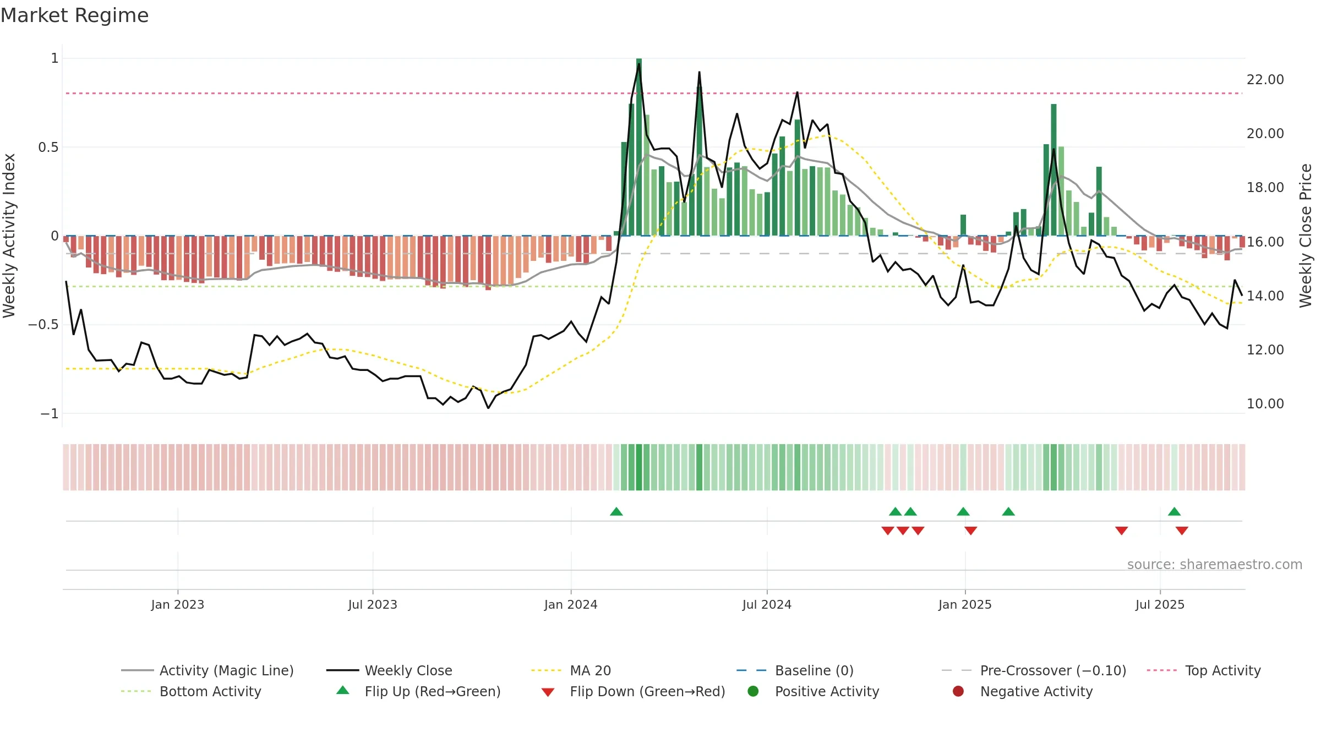Click the Market Regime chart title
Screen dimensions: 1321x743
(74, 15)
